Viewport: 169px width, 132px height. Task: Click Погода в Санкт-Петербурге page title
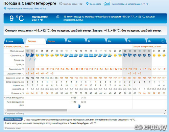(x=30, y=3)
